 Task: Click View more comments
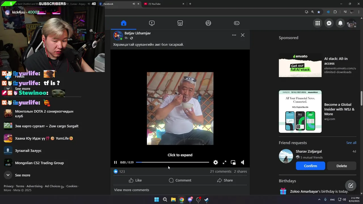pyautogui.click(x=132, y=190)
